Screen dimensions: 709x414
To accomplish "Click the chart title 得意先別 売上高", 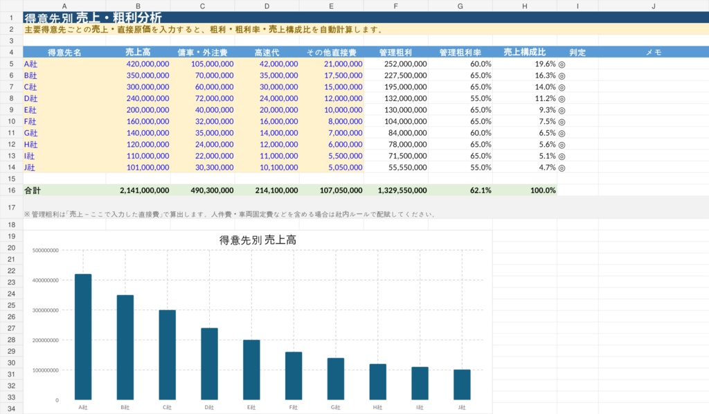I will click(x=258, y=240).
